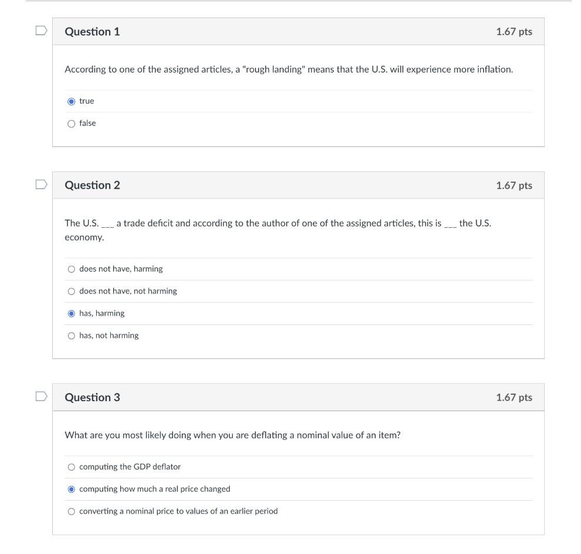Pick "converting a nominal price to values of an earlier period"

tap(72, 512)
